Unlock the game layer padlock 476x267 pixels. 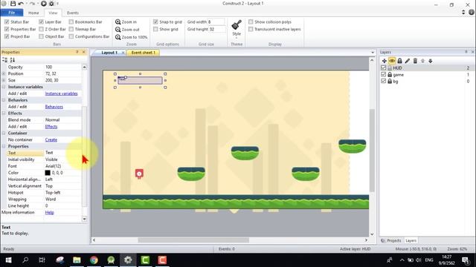coord(390,74)
